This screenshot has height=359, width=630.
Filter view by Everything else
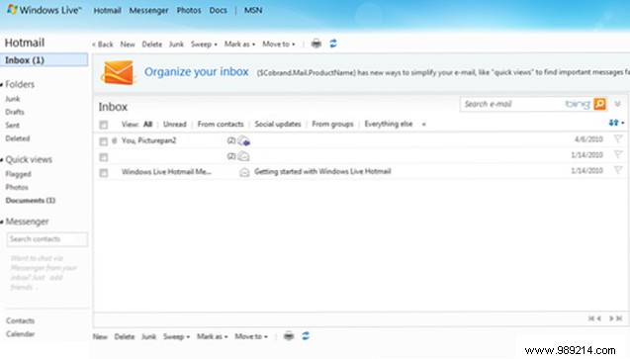click(x=389, y=124)
